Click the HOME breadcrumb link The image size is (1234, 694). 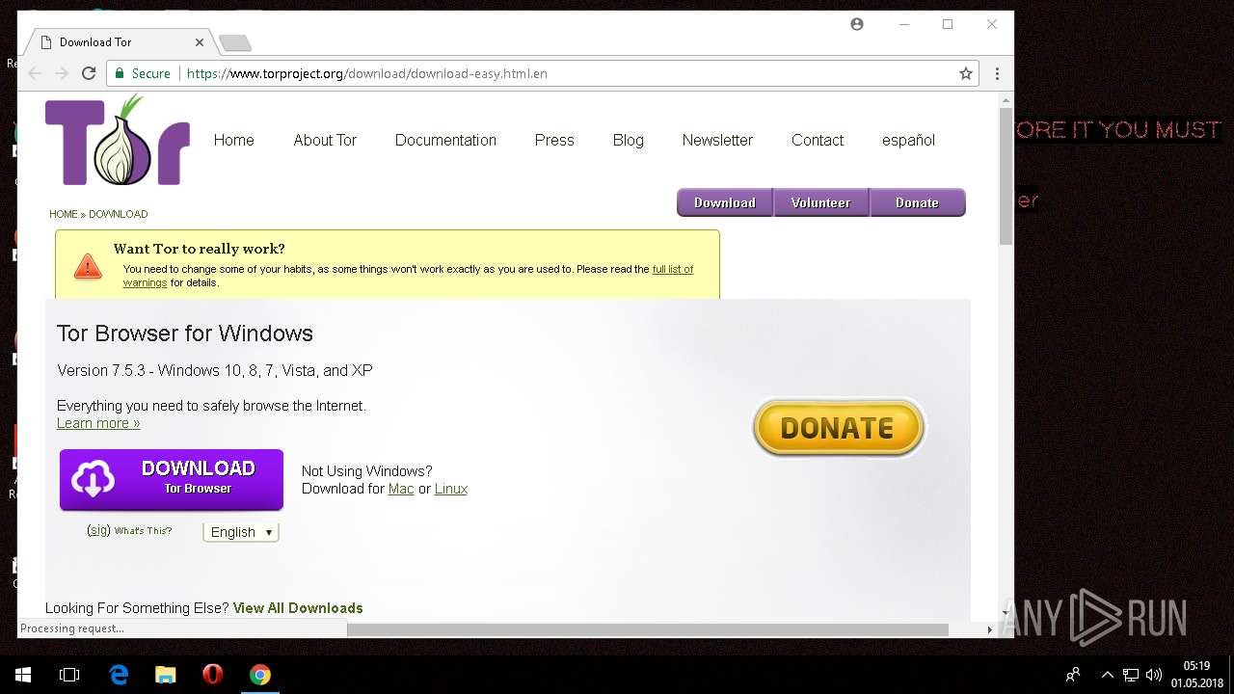pyautogui.click(x=64, y=214)
